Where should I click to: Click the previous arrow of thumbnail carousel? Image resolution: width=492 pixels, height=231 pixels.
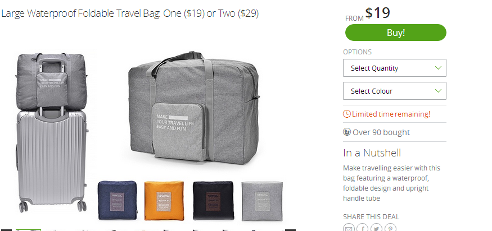(6, 230)
